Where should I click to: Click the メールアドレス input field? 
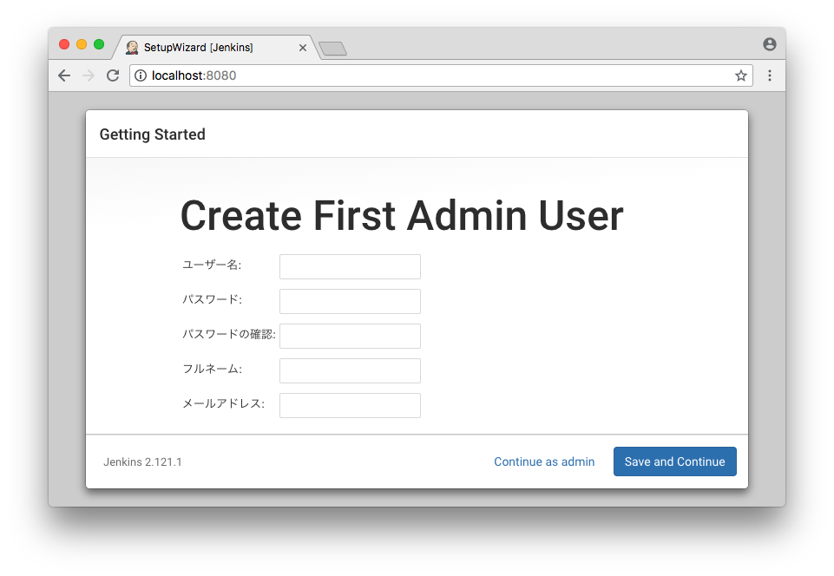tap(350, 405)
